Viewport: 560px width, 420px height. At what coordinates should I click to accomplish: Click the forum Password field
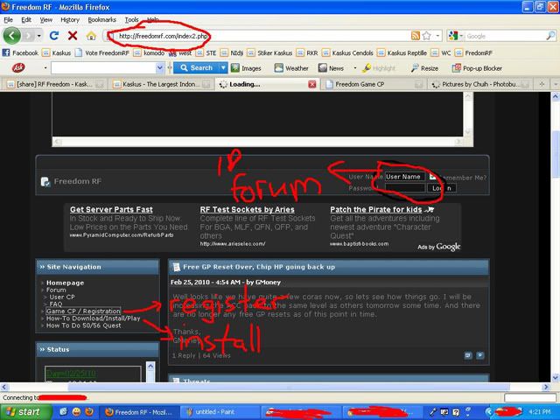[x=404, y=188]
